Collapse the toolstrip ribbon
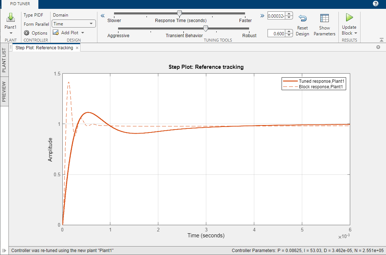Viewport: 386px width, 255px height. coord(381,40)
